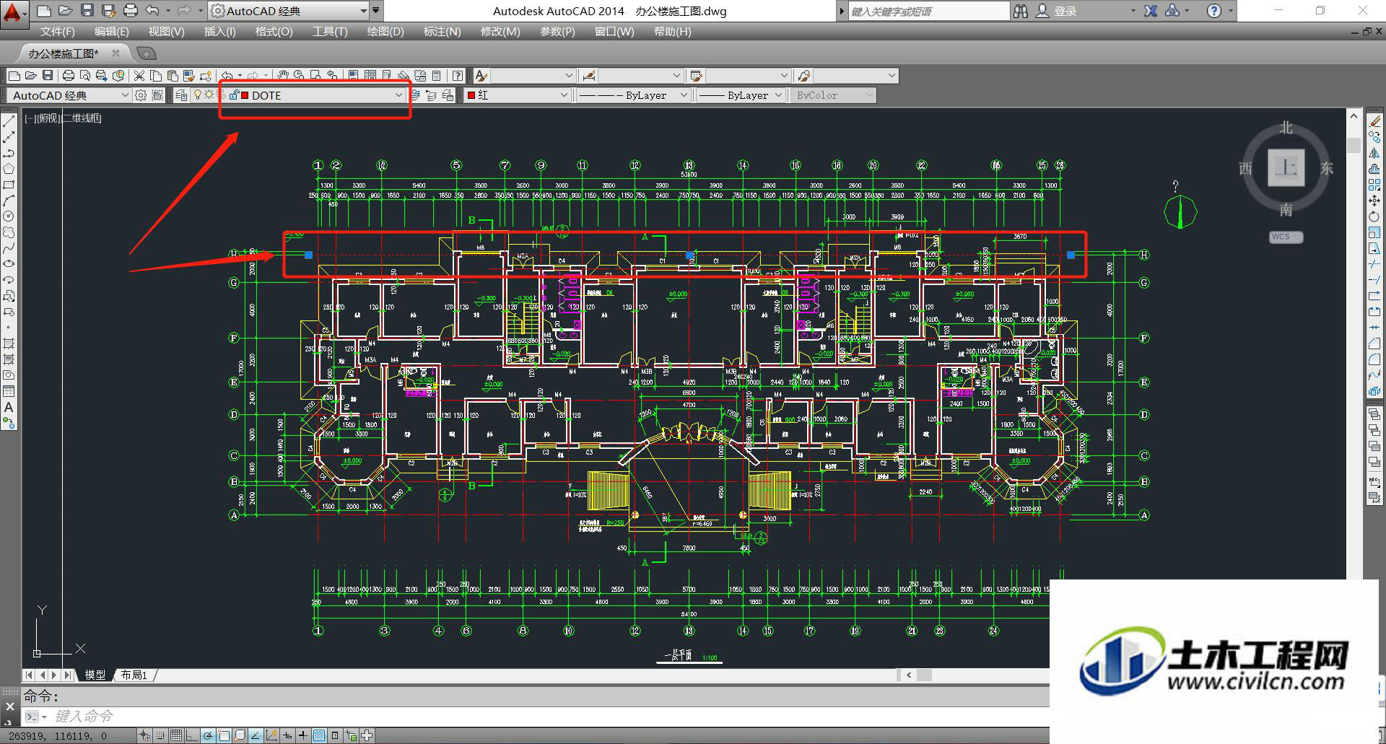
Task: Click the Save icon in quick access toolbar
Action: pos(87,11)
